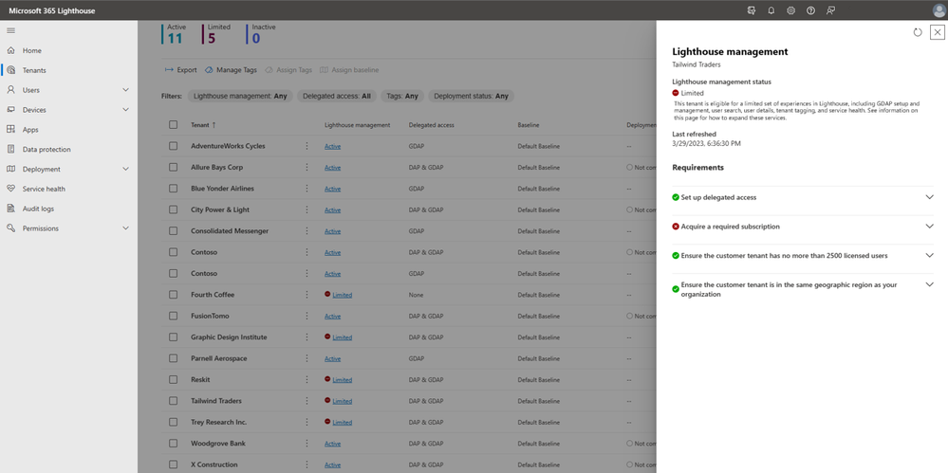
Task: Open more options for Tailwind Traders
Action: [307, 401]
